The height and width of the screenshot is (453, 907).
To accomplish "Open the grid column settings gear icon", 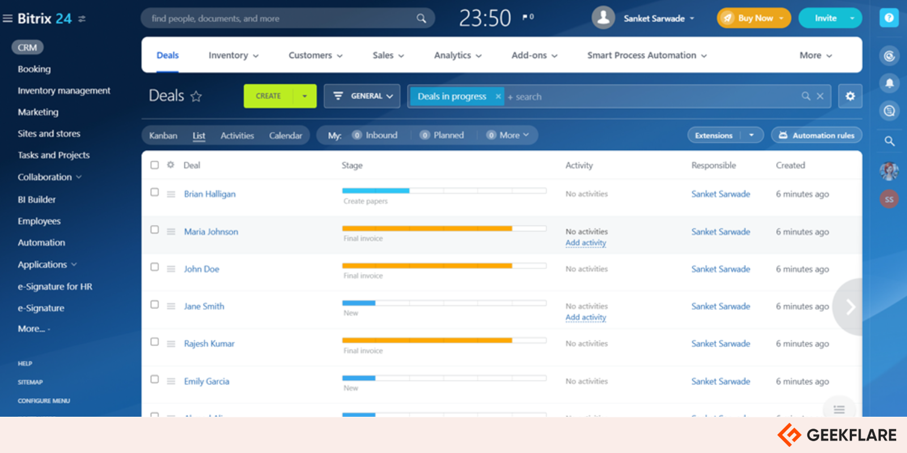I will [x=171, y=165].
